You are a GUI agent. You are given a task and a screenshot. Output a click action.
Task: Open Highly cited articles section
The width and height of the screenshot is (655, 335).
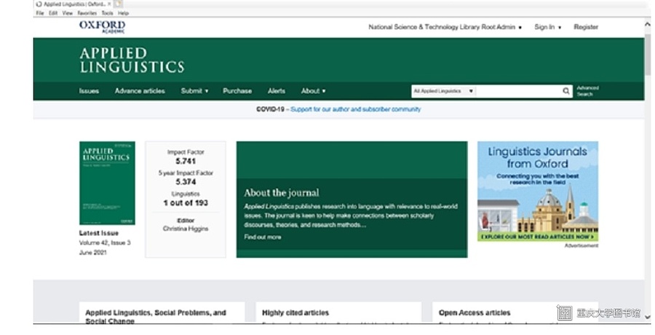click(x=295, y=312)
